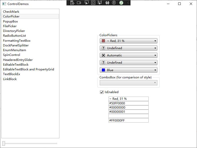The image size is (197, 148).
Task: Open Go to Live Visual Tree tool
Action: point(72,3)
